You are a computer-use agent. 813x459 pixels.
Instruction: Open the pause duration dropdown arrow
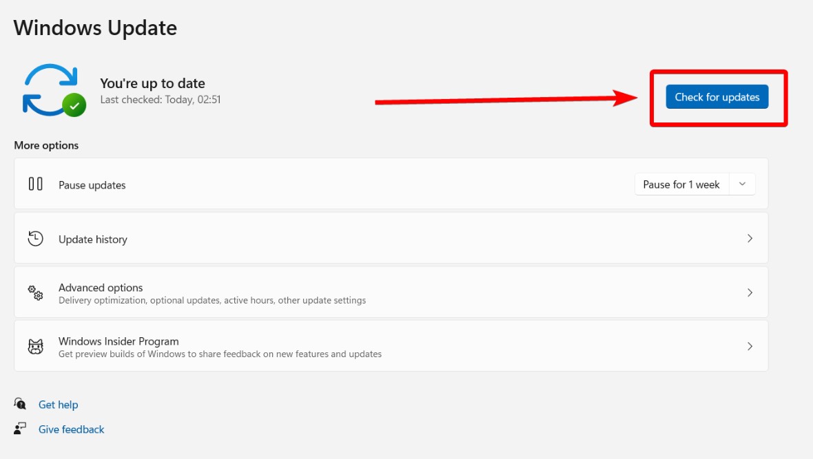(742, 184)
